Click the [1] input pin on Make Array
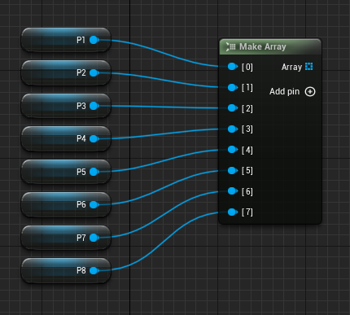The image size is (350, 315). coord(233,87)
